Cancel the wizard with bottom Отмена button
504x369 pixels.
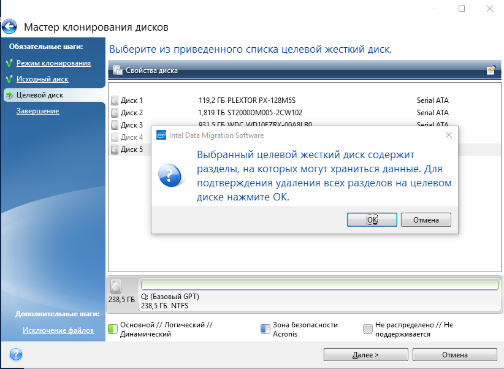click(454, 354)
